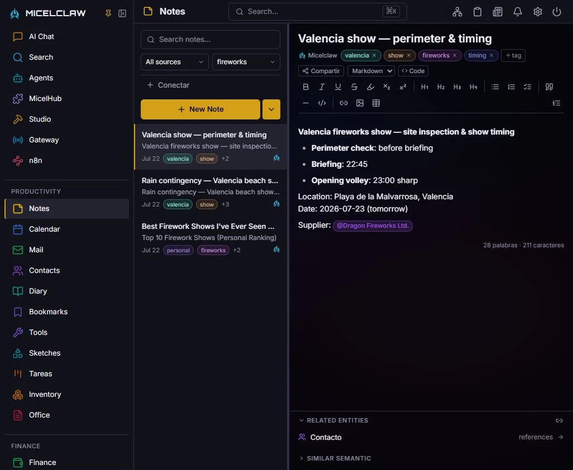Open the Markdown format dropdown
Screen dimensions: 573x470
point(371,71)
